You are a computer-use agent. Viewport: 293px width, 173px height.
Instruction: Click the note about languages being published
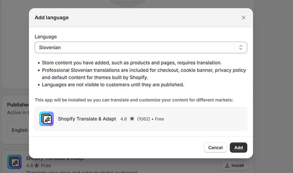tap(113, 85)
